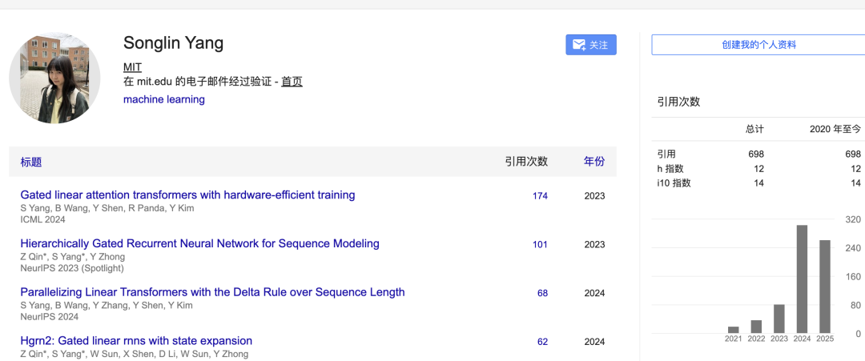This screenshot has width=865, height=361.
Task: Sort publications by 年份 column header
Action: 594,162
